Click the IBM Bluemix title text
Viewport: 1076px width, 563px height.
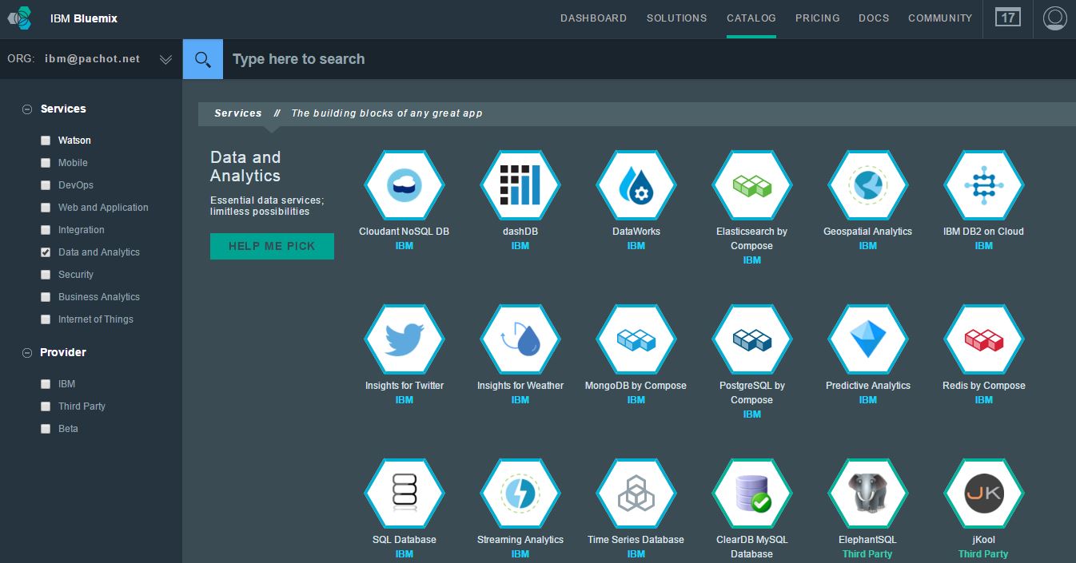83,18
